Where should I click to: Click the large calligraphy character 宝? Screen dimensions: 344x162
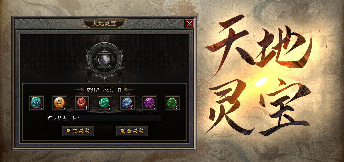pyautogui.click(x=285, y=108)
